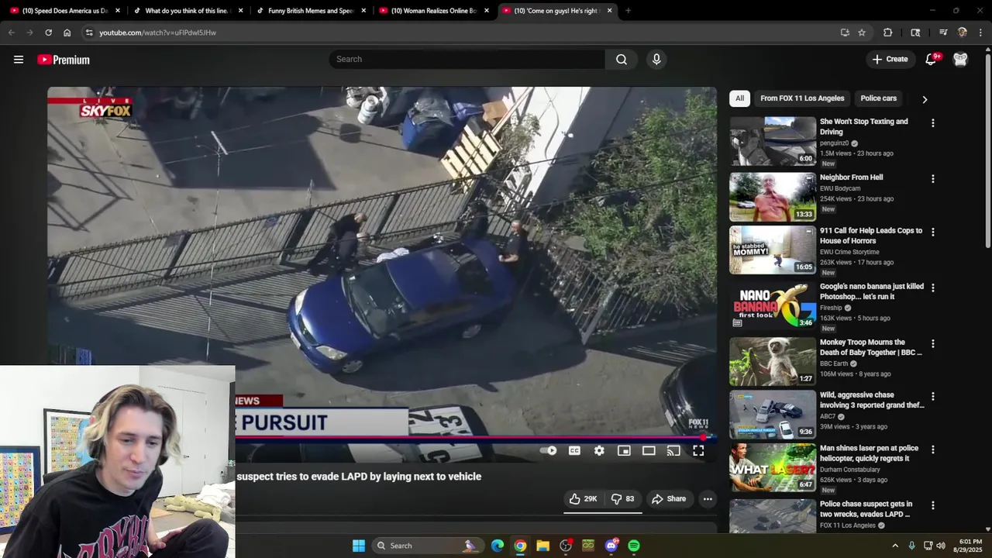Switch to 'What do you think' TikTok tab
The width and height of the screenshot is (992, 558).
click(x=186, y=11)
